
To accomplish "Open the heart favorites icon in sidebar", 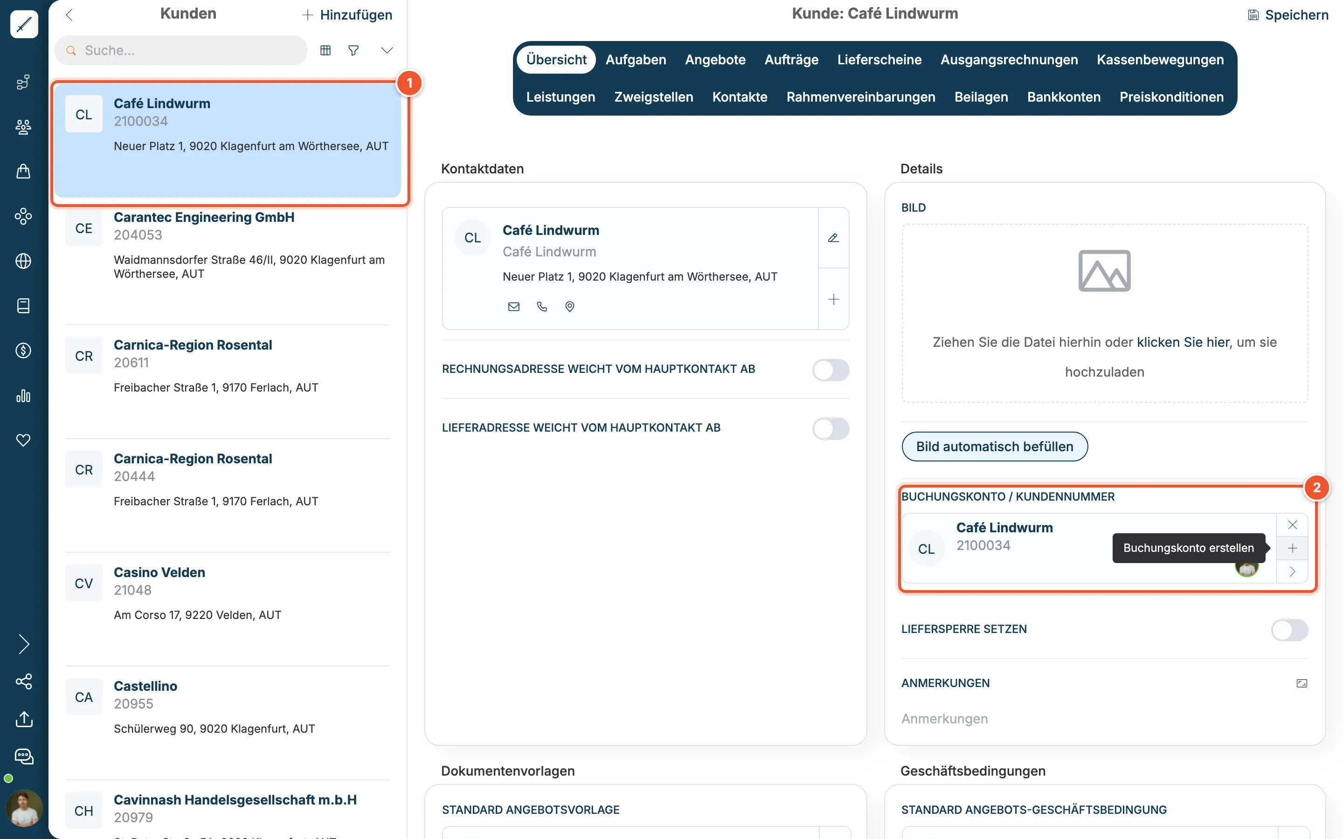I will [23, 440].
